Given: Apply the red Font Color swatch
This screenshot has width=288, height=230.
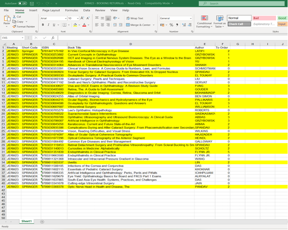Looking at the screenshot, I should [84, 25].
